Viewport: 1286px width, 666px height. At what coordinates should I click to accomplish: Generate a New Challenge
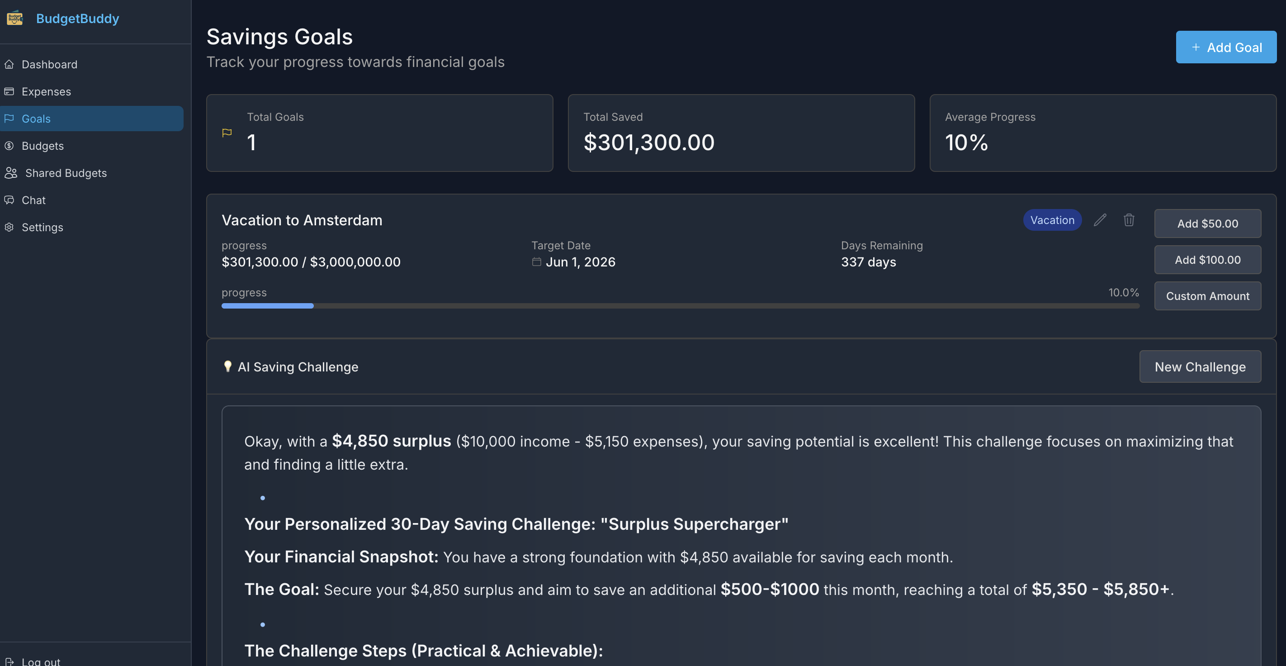pyautogui.click(x=1200, y=367)
